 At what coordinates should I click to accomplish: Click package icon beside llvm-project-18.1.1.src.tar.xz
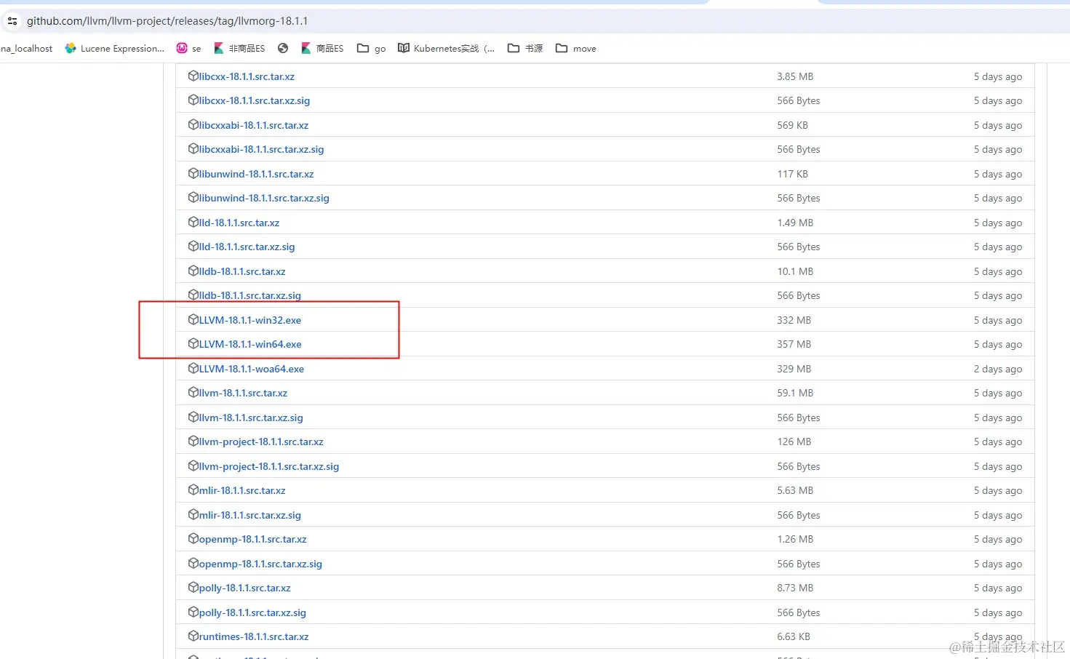coord(193,441)
